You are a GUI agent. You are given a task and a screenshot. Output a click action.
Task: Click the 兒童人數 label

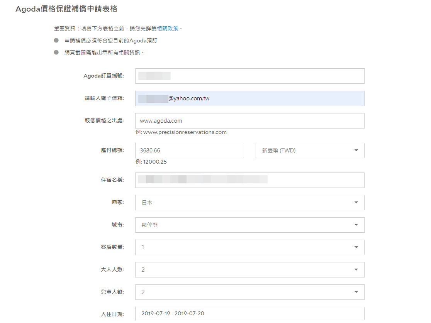pyautogui.click(x=112, y=292)
